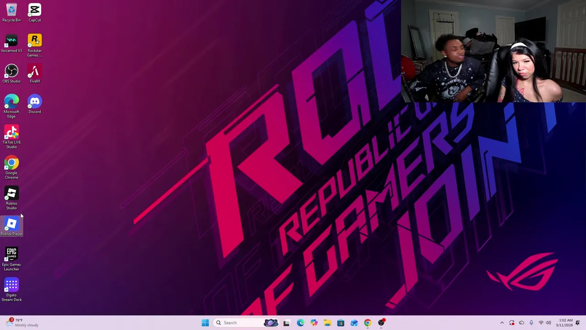Select the OBS Studio desktop icon
The height and width of the screenshot is (330, 586).
coord(11,74)
